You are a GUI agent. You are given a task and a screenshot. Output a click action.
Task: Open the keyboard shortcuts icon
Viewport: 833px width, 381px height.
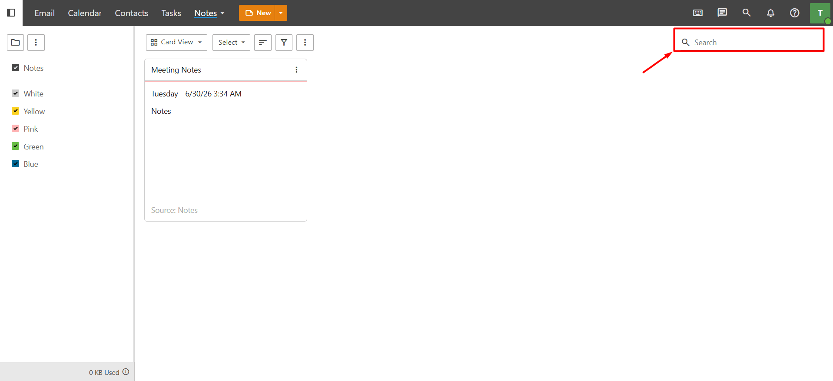pyautogui.click(x=698, y=13)
